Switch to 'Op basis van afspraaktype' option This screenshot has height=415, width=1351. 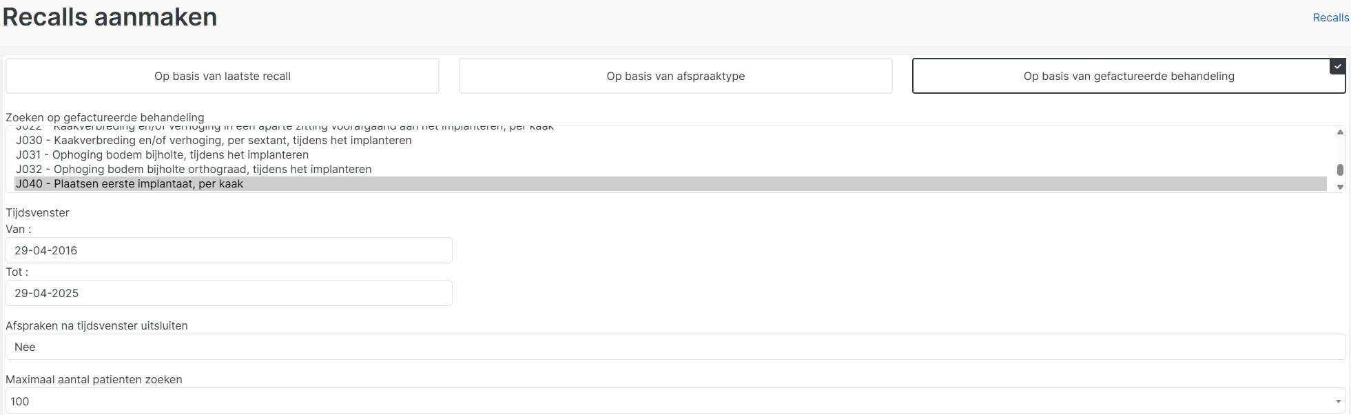point(675,76)
